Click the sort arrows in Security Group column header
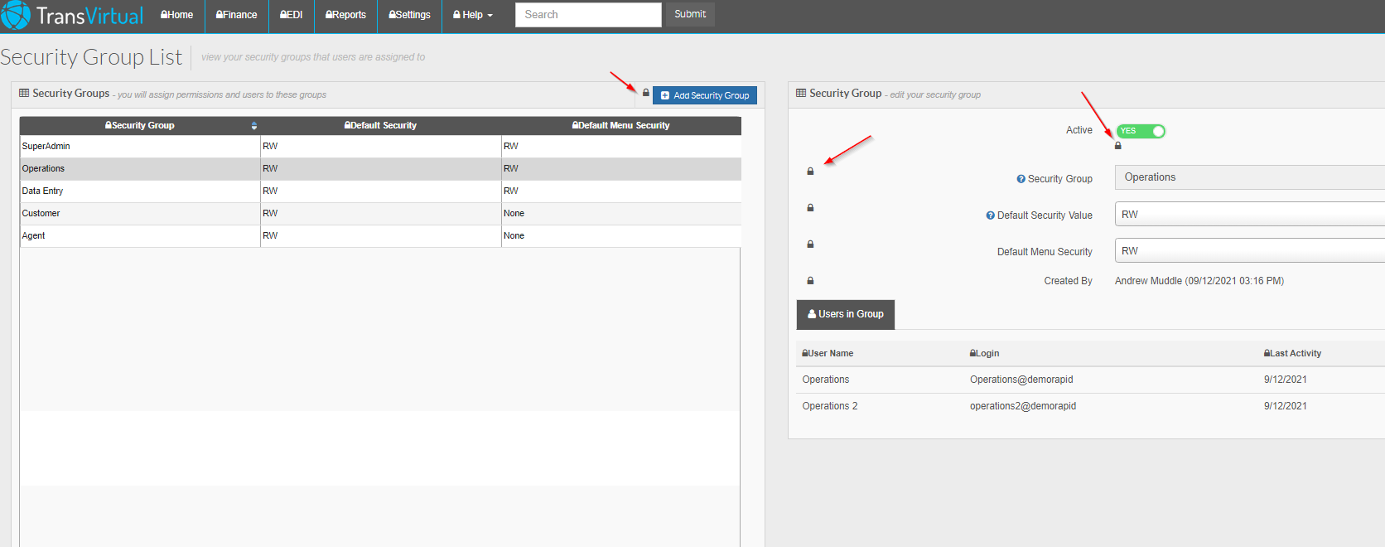This screenshot has width=1385, height=547. tap(253, 126)
